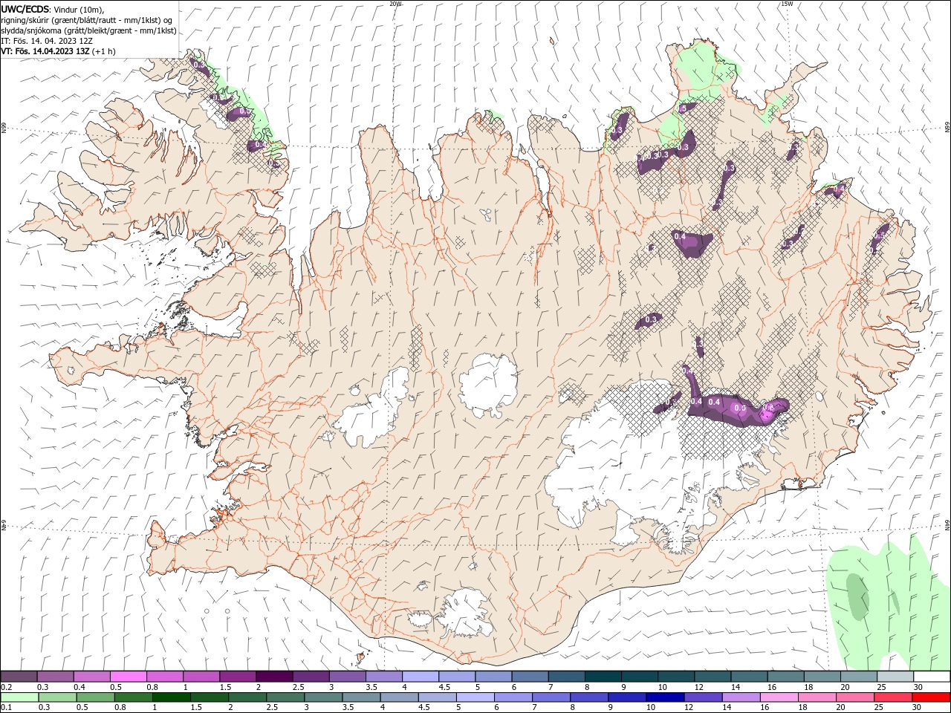Click the upper legend swatch between 14 and 16
Screen dimensions: 951x713
pos(747,677)
